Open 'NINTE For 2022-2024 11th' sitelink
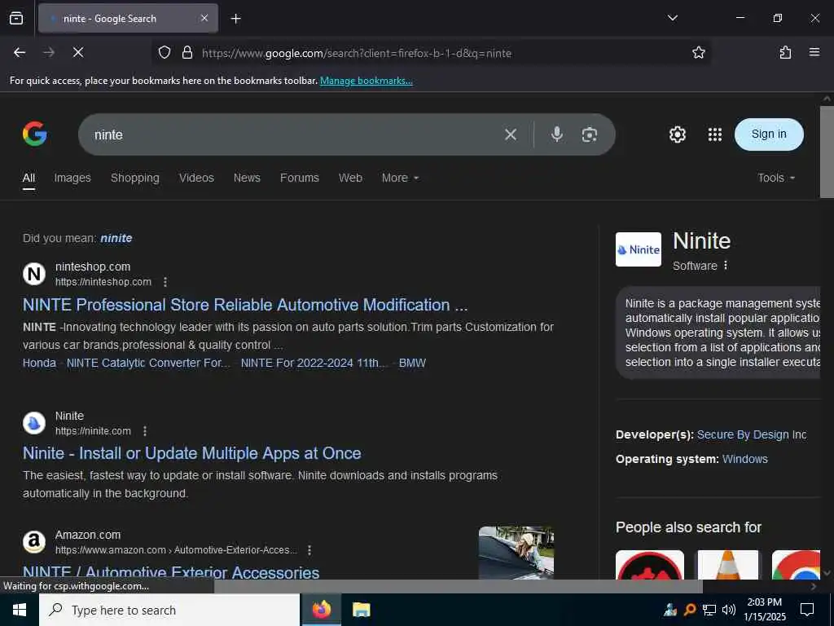This screenshot has height=626, width=834. click(314, 363)
